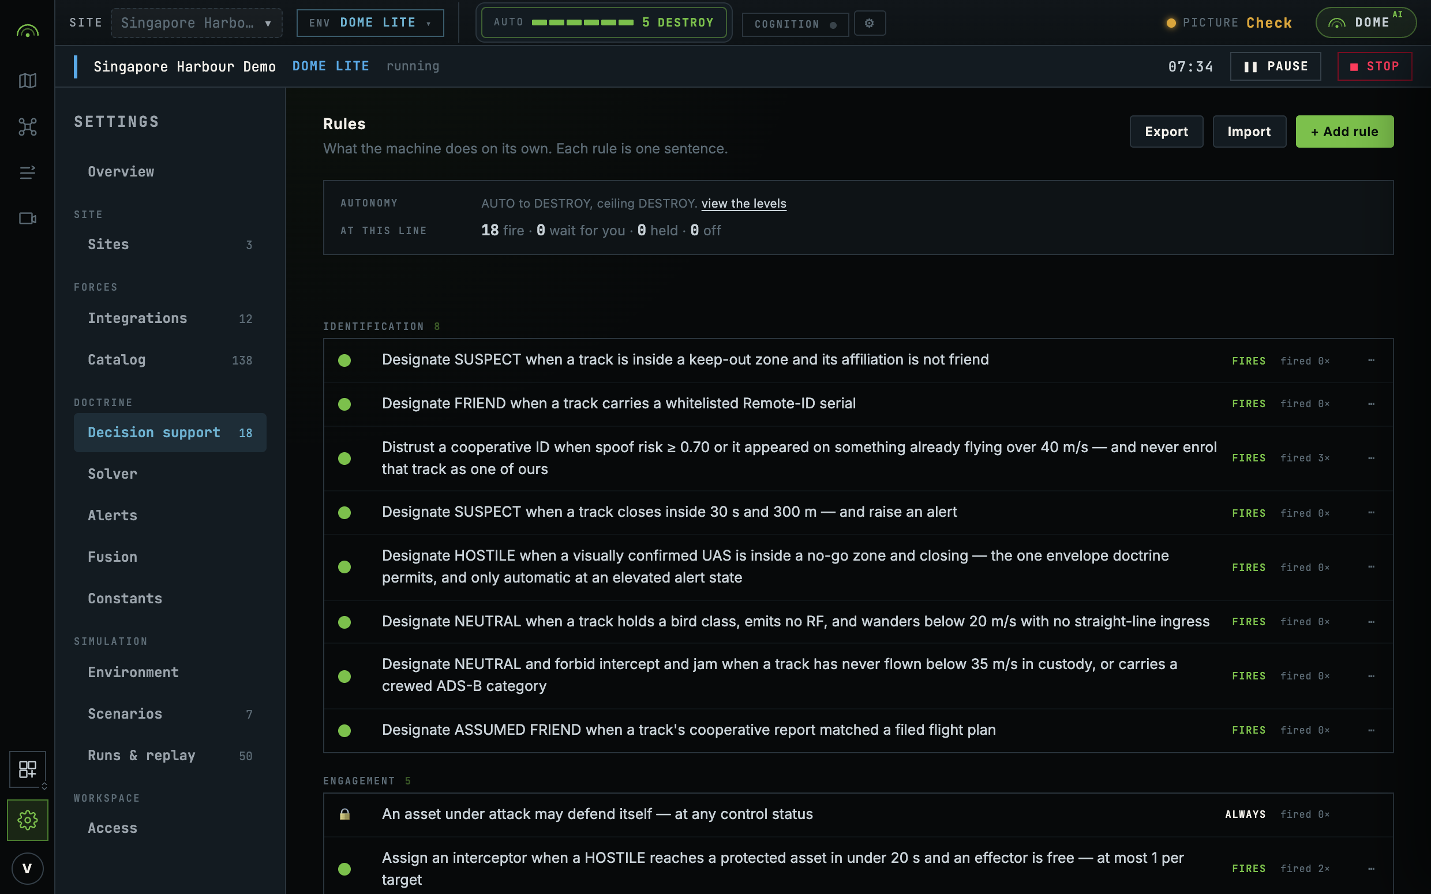Open Overview settings page
The width and height of the screenshot is (1431, 894).
tap(170, 171)
